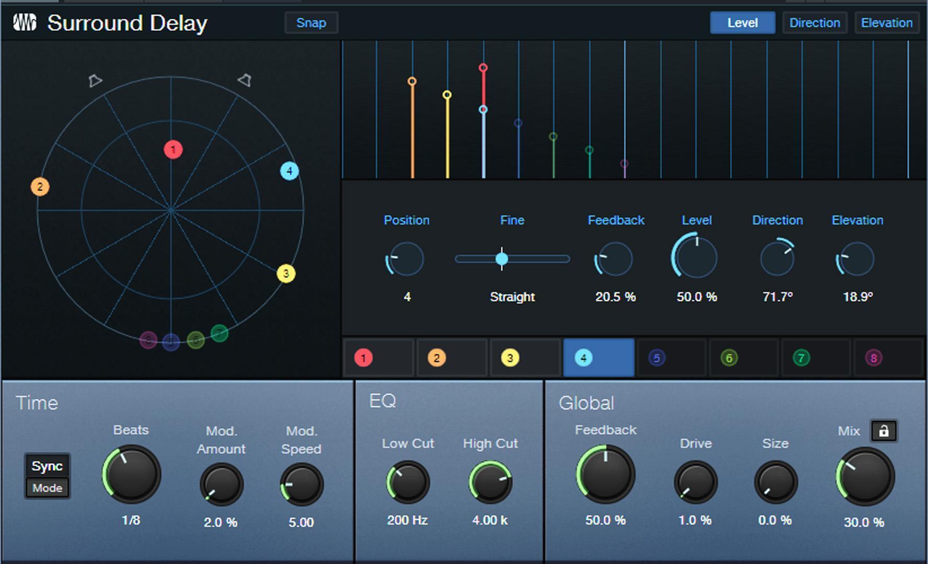This screenshot has height=564, width=928.
Task: Open the Mode selector under Sync
Action: (x=47, y=488)
